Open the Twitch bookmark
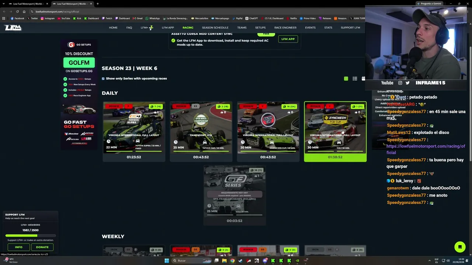472x265 pixels. [x=107, y=18]
